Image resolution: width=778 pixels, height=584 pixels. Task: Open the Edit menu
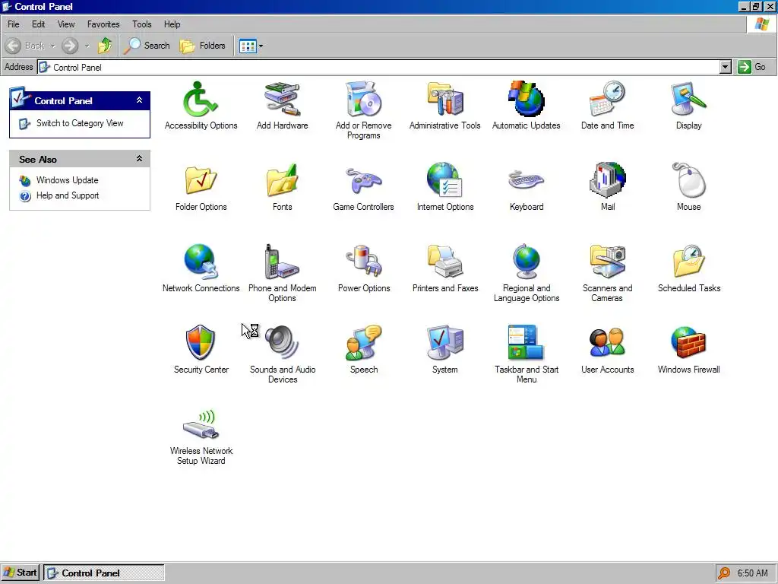(38, 24)
